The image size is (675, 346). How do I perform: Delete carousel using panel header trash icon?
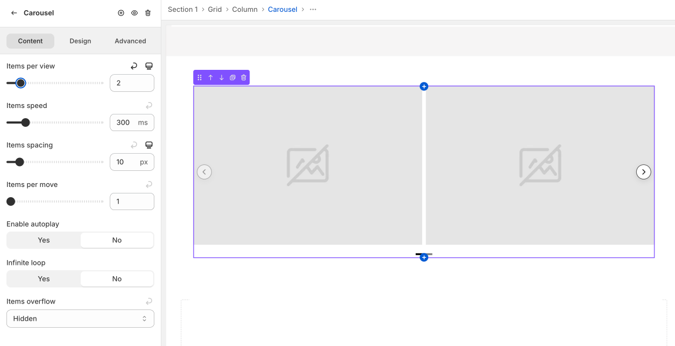coord(148,13)
